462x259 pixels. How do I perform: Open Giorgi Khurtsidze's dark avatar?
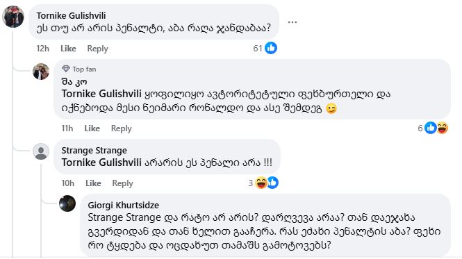pos(67,203)
